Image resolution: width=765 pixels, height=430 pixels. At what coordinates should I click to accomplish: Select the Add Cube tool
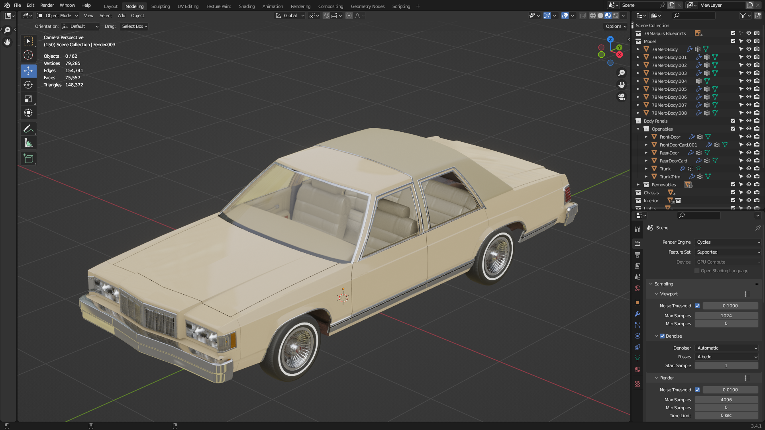coord(28,158)
